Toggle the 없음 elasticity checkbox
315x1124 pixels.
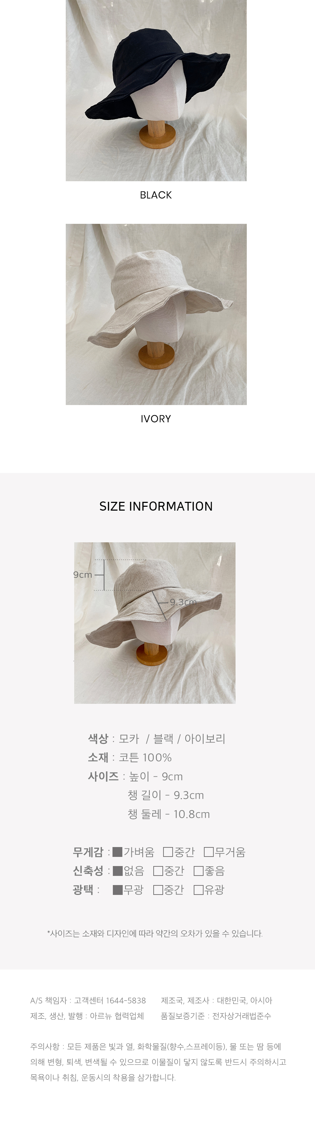point(118,871)
